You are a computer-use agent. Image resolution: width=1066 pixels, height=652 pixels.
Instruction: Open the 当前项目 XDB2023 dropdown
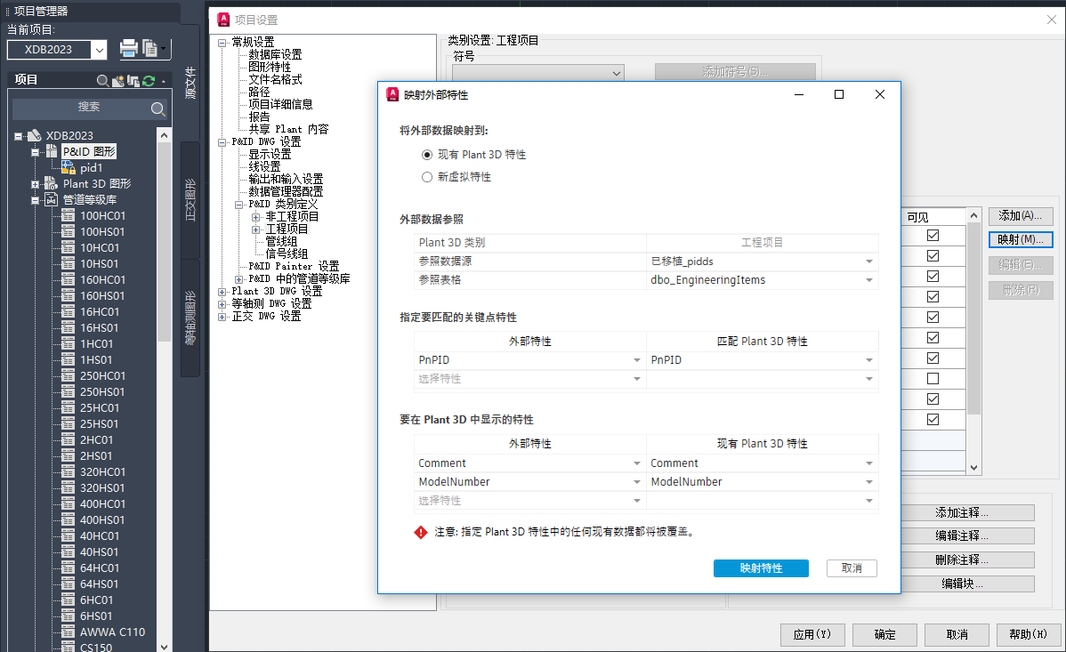(x=100, y=50)
